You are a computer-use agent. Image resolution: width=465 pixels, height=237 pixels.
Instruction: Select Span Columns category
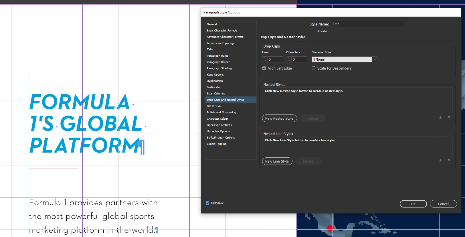[231, 94]
